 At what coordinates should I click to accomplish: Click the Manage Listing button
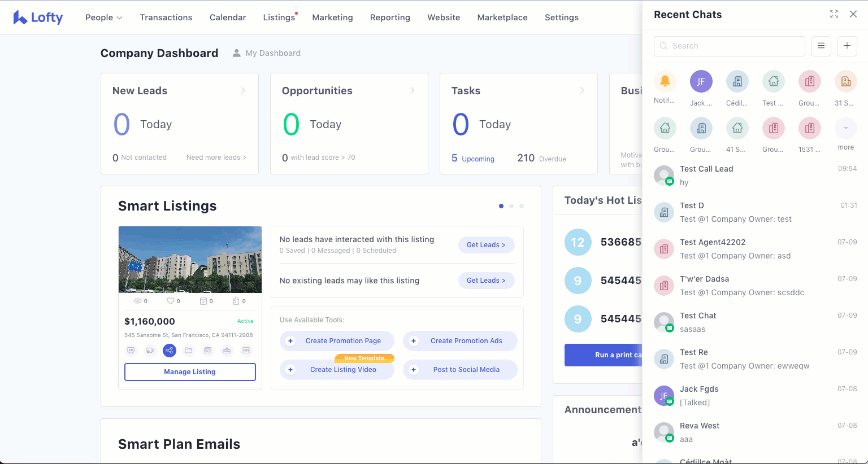(190, 372)
